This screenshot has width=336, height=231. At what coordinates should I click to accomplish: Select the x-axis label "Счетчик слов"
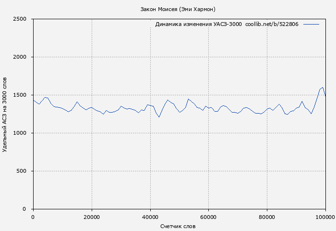pyautogui.click(x=178, y=226)
